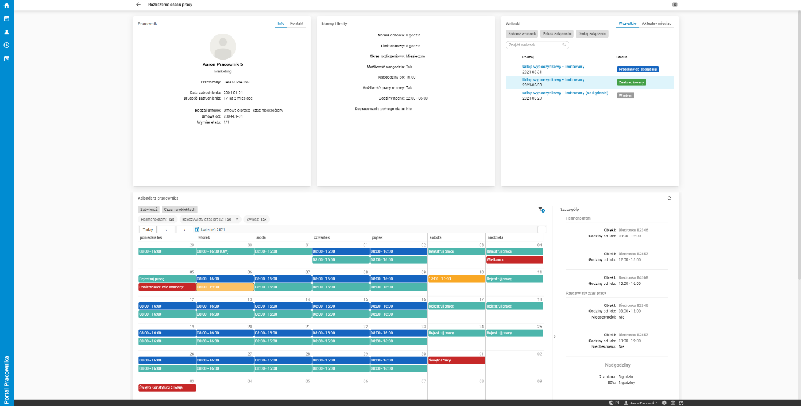
Task: Select the Aktualny miesiąc tab
Action: [x=657, y=24]
